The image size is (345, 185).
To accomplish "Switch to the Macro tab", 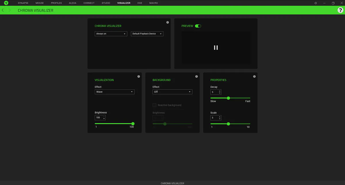I will tap(154, 3).
